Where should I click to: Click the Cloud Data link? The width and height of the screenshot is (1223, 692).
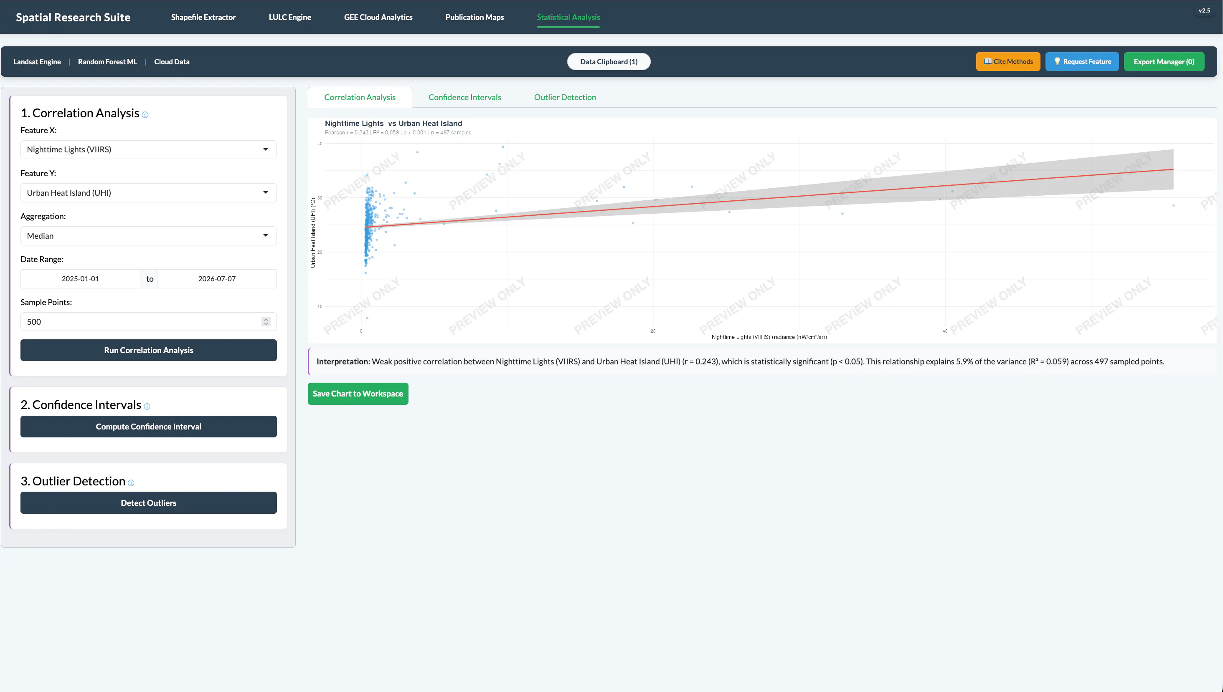coord(172,62)
